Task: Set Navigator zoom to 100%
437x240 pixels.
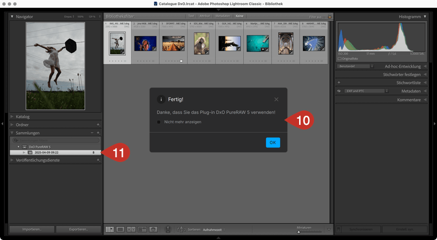Action: coord(81,16)
